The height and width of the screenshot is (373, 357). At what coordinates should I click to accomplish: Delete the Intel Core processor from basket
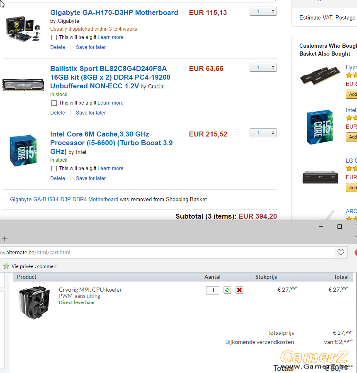click(x=58, y=178)
